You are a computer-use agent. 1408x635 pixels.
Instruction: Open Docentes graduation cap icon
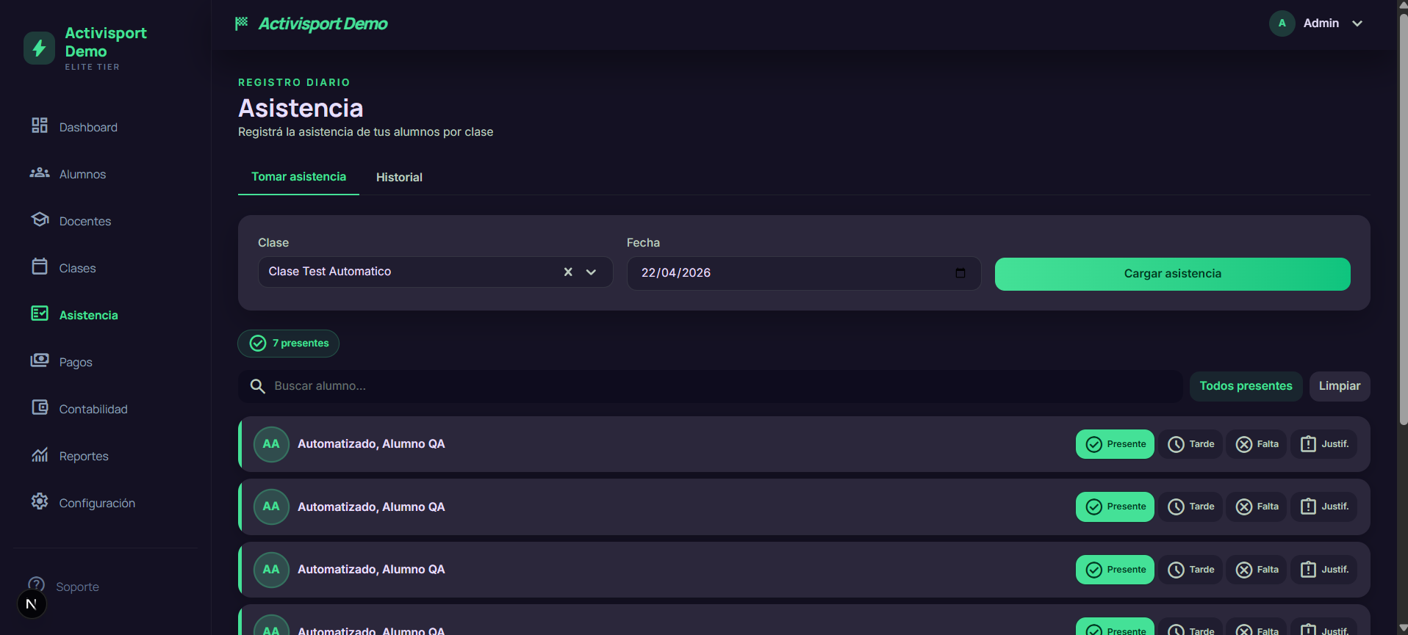click(40, 219)
